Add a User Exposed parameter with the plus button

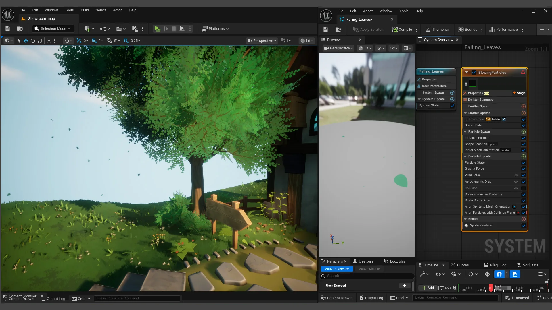405,286
